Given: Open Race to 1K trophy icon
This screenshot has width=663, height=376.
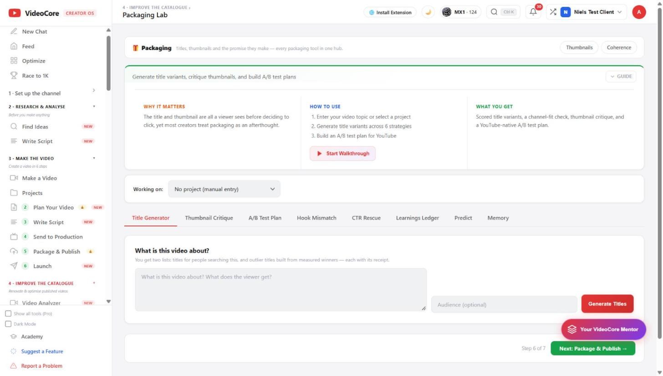Looking at the screenshot, I should [14, 75].
